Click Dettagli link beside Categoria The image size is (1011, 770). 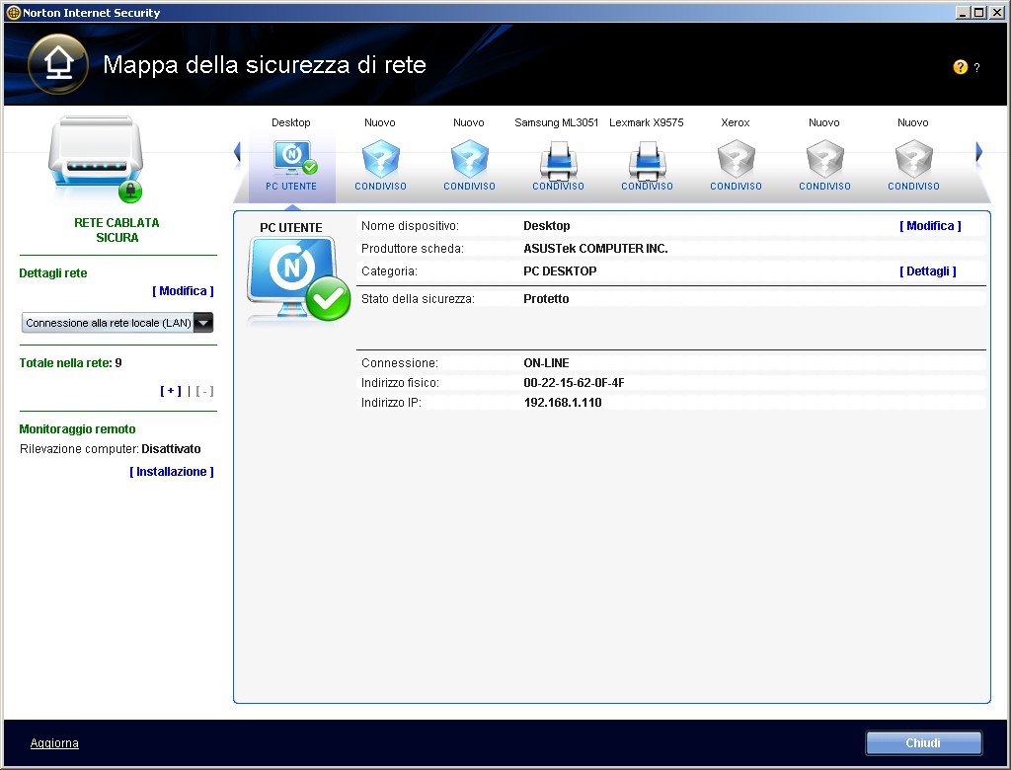click(x=928, y=271)
